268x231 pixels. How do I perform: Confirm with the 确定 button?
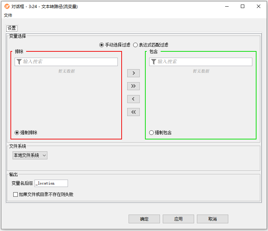click(144, 219)
